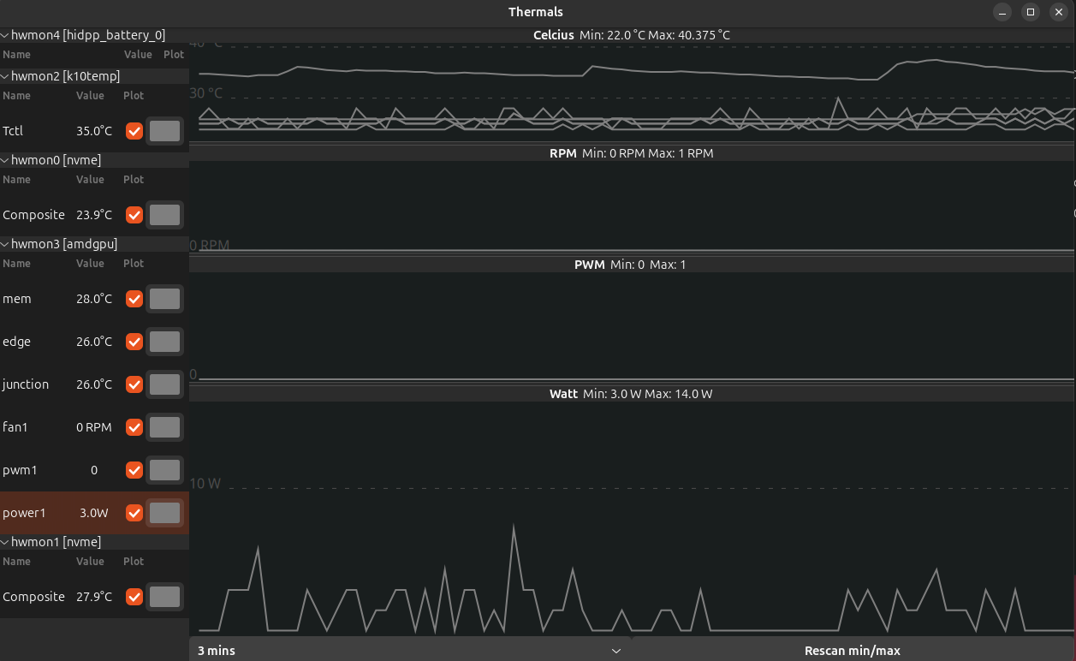This screenshot has width=1076, height=661.
Task: Uncheck the fan1 plot checkbox
Action: pyautogui.click(x=134, y=427)
